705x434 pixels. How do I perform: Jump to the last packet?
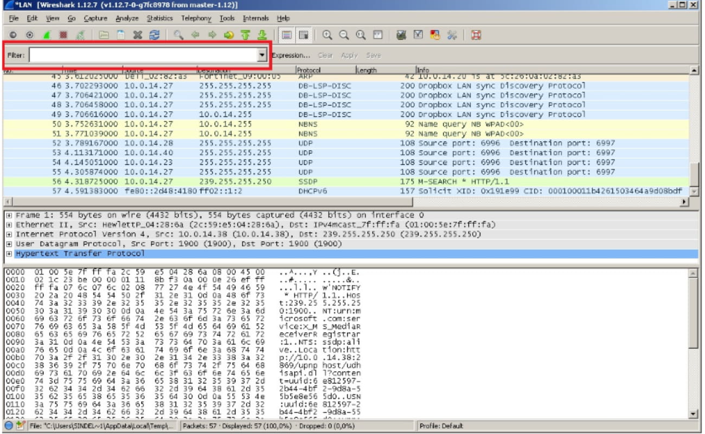click(x=261, y=35)
